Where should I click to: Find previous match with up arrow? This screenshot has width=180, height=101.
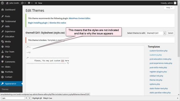coord(26,98)
